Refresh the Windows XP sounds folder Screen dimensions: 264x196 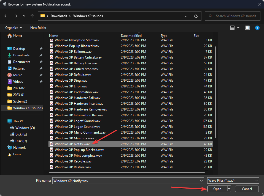click(x=196, y=16)
